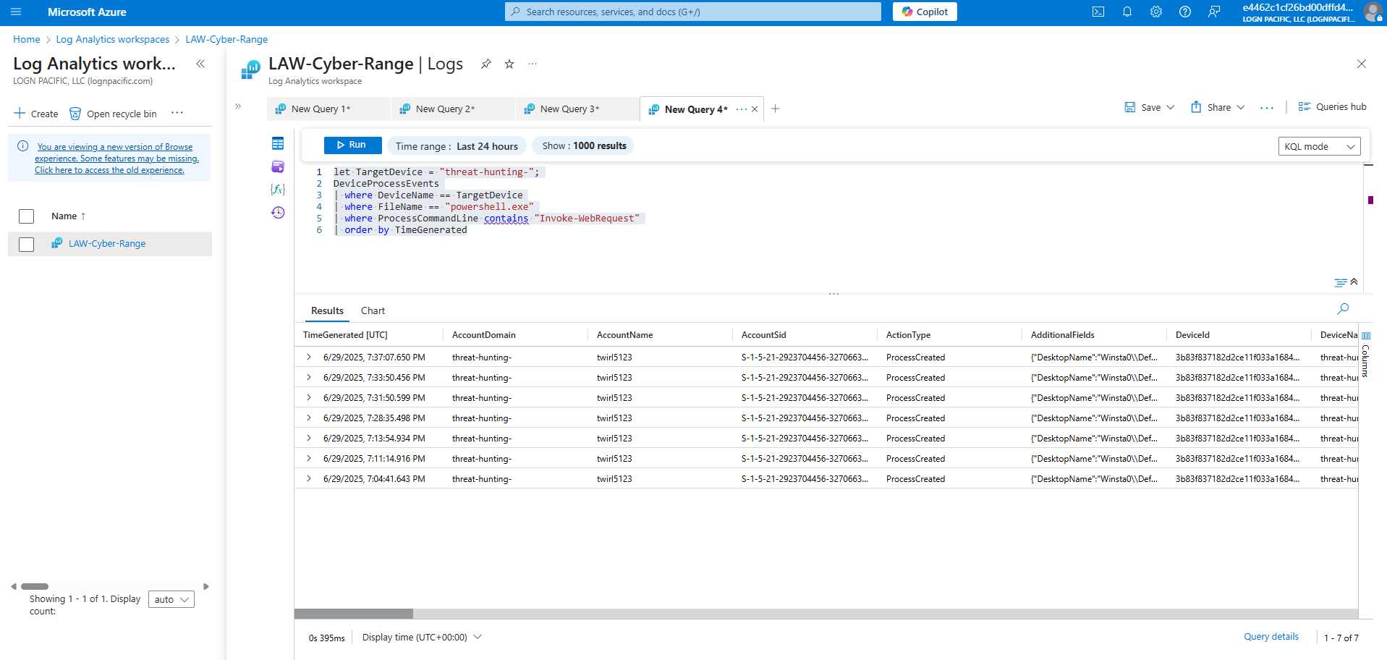Click the results horizontal scrollbar thumb
This screenshot has width=1387, height=660.
pyautogui.click(x=354, y=614)
